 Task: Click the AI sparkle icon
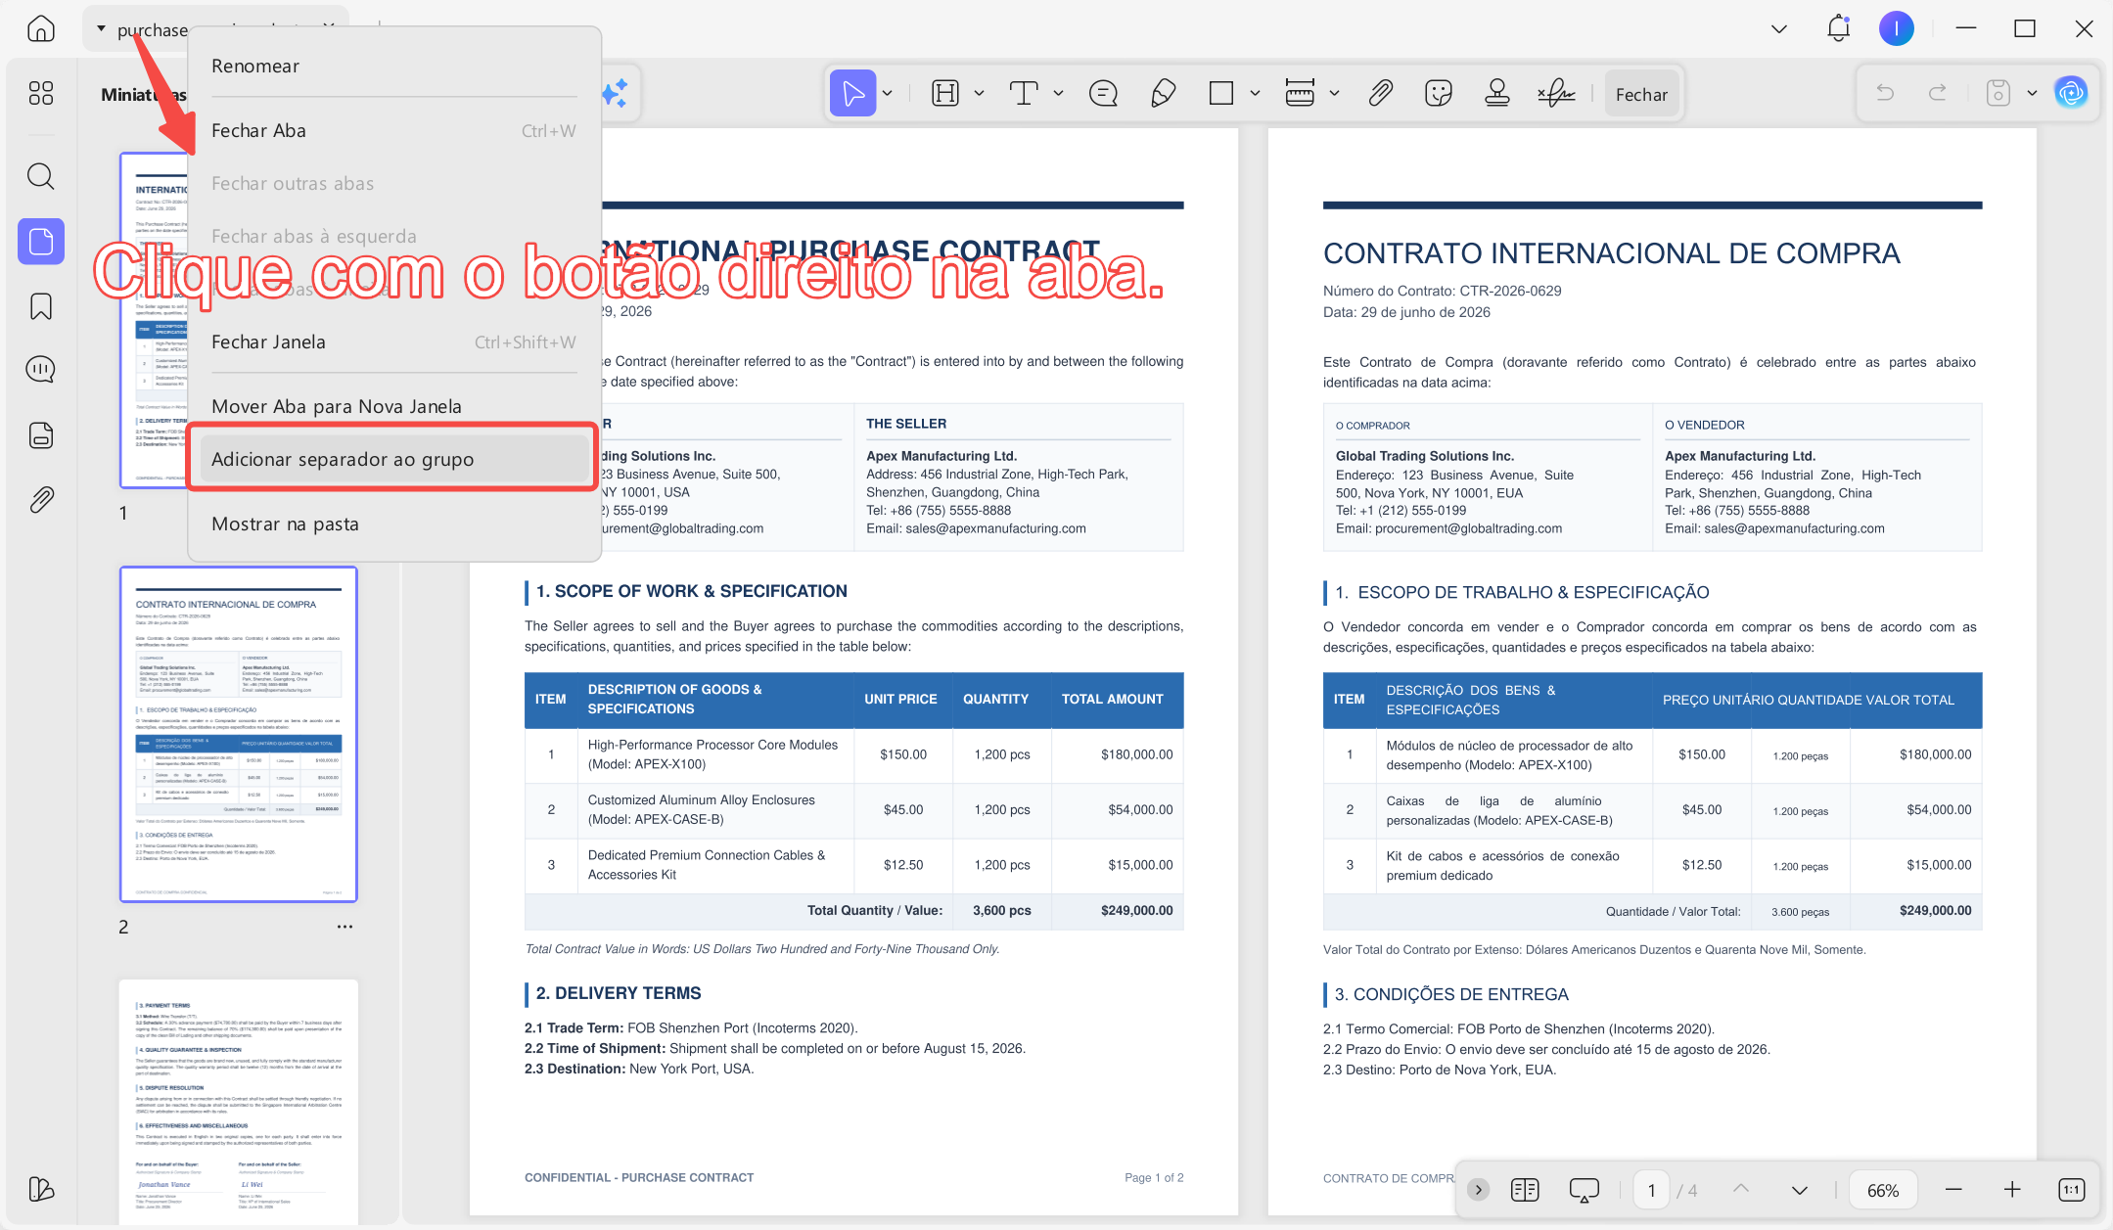[616, 94]
